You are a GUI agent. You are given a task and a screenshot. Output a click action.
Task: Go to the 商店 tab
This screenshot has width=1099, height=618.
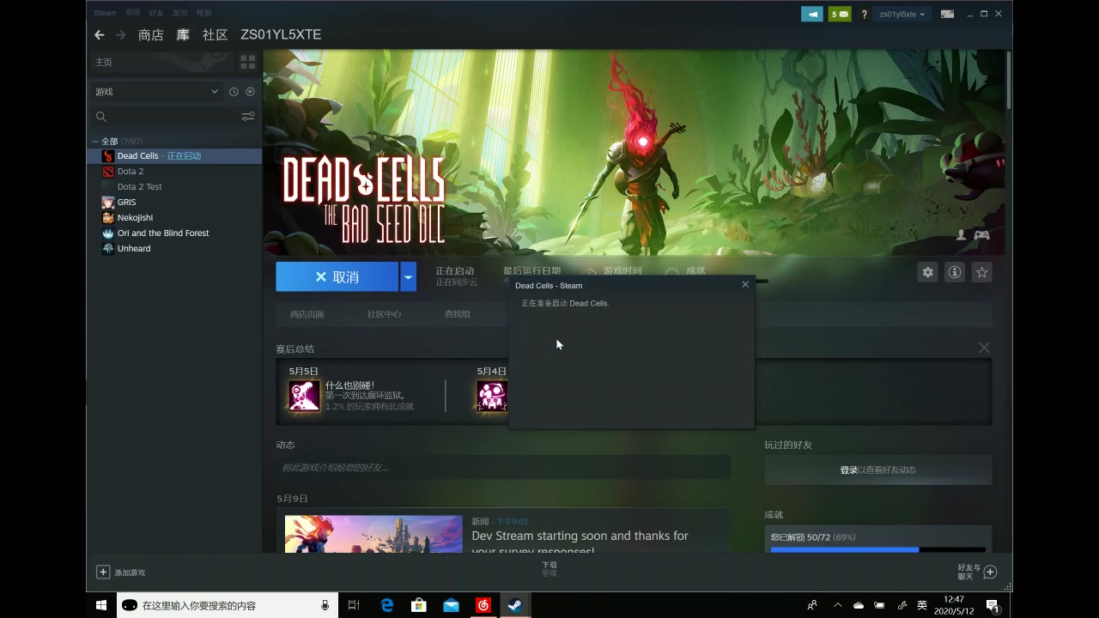click(150, 35)
